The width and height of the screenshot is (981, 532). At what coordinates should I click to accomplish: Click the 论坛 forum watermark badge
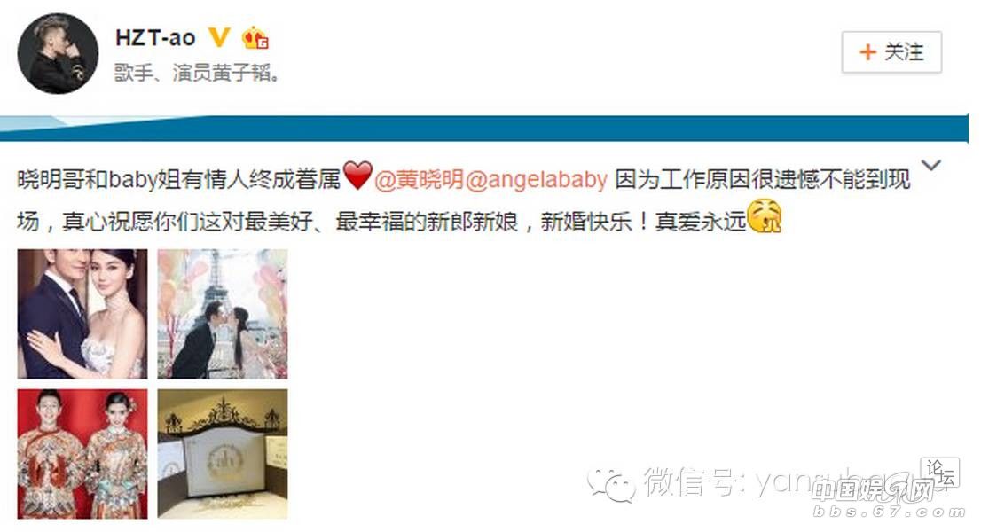[x=939, y=473]
